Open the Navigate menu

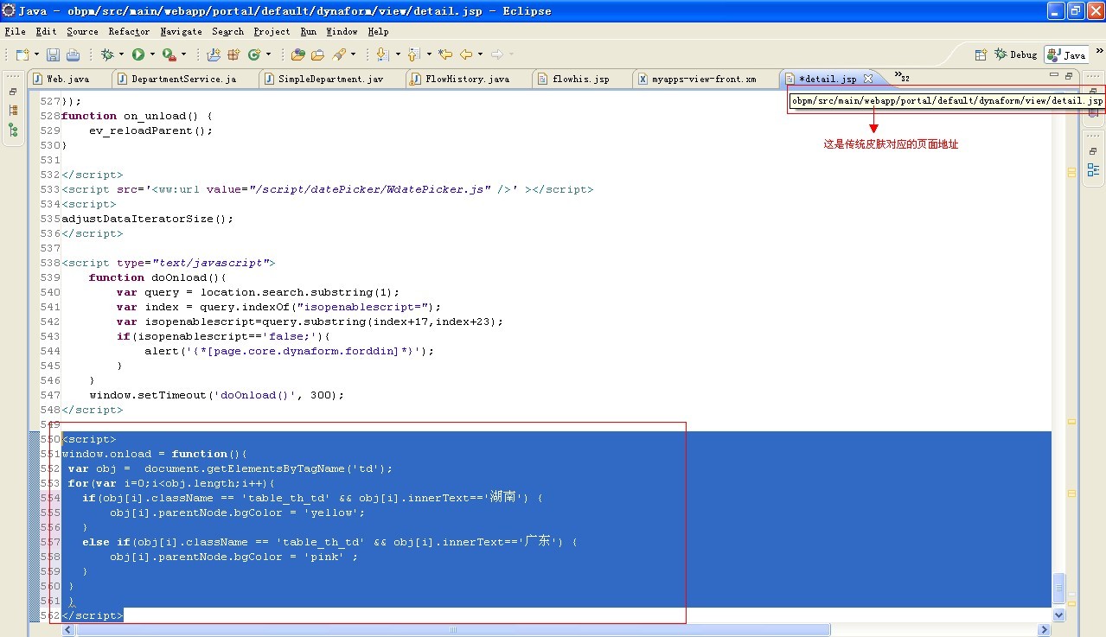181,32
